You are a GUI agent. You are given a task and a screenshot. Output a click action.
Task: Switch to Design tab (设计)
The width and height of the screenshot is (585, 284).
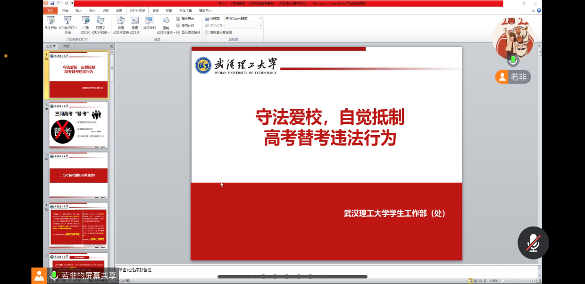[x=92, y=10]
